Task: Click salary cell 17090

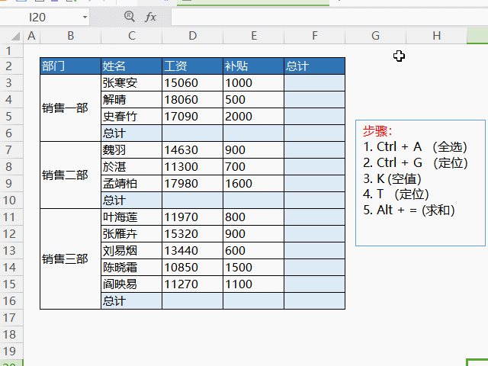Action: point(193,117)
